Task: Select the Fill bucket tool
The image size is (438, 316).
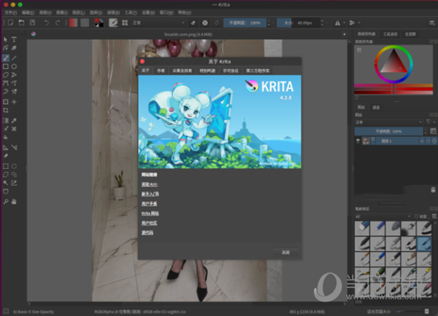Action: pyautogui.click(x=6, y=138)
